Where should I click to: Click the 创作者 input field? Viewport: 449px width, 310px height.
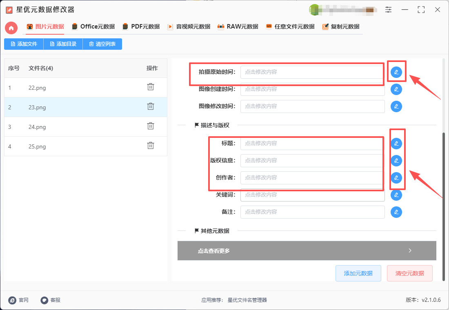click(312, 178)
